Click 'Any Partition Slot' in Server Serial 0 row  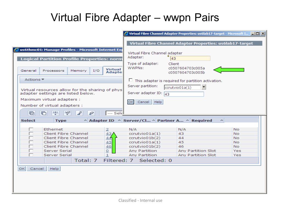pos(197,151)
